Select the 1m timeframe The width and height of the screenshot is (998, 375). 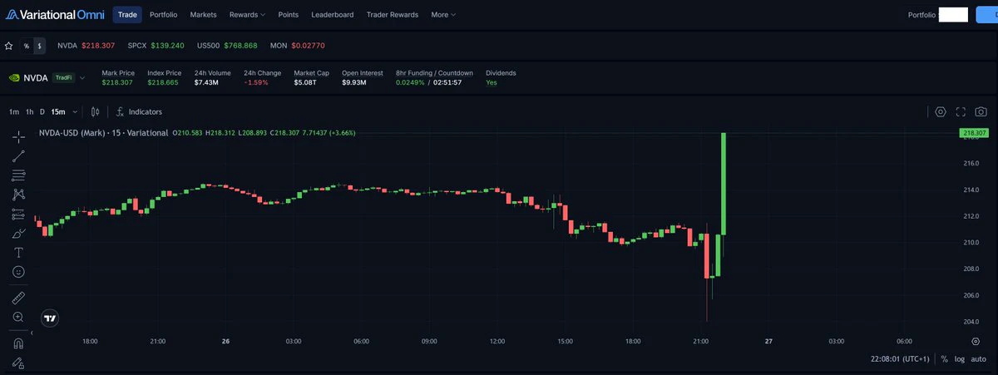tap(14, 111)
